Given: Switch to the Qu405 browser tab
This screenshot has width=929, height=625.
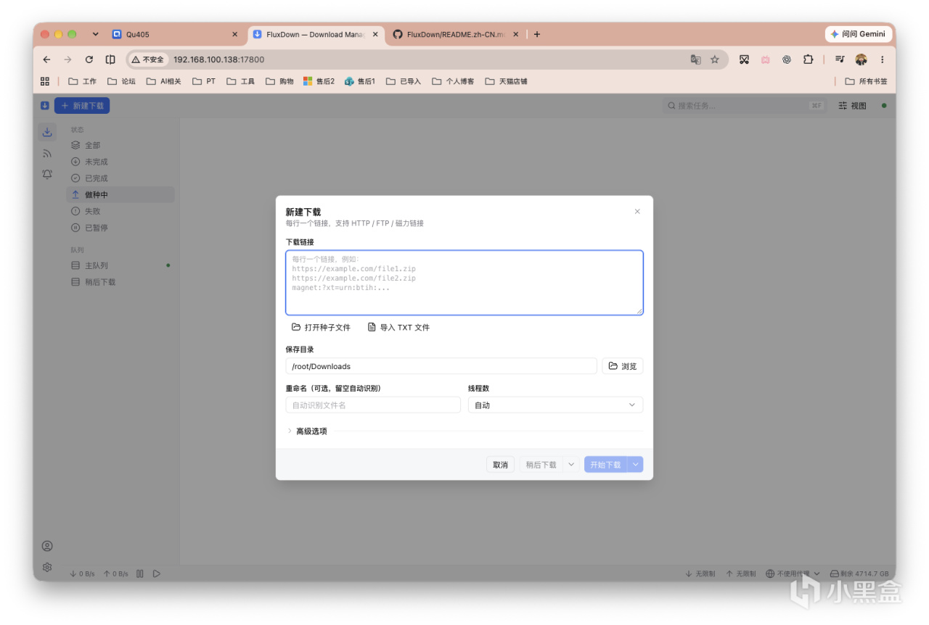Looking at the screenshot, I should point(176,34).
